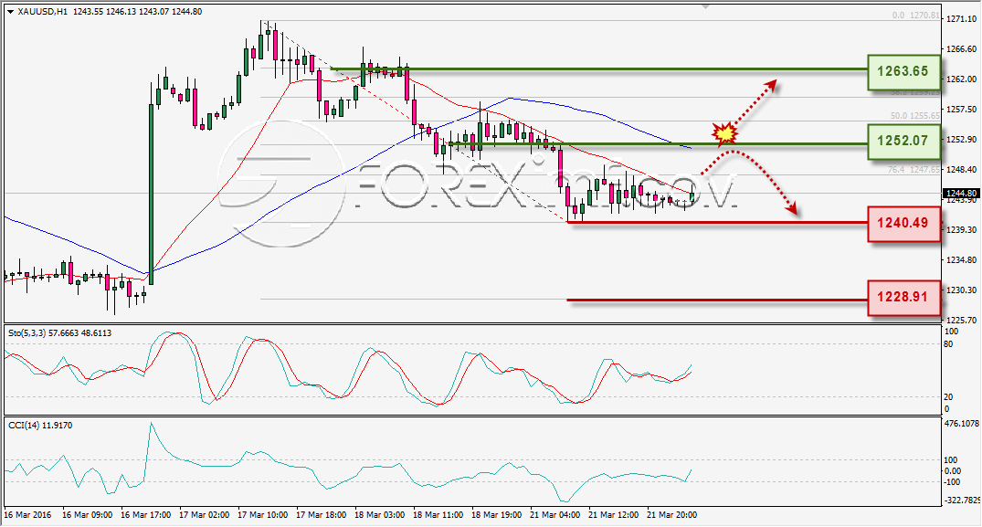The image size is (982, 527).
Task: Click the OHLC values 1243.55 1246.13 1243.07 1244.80
Action: pyautogui.click(x=137, y=11)
